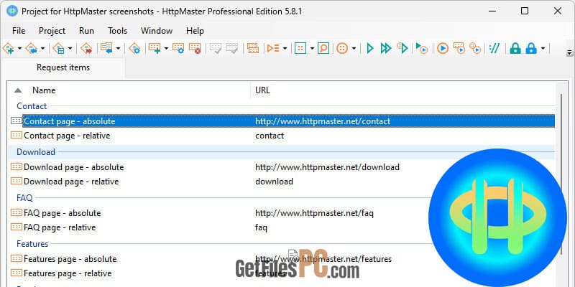The height and width of the screenshot is (287, 575).
Task: Add a request item with table-plus icon
Action: click(x=155, y=48)
